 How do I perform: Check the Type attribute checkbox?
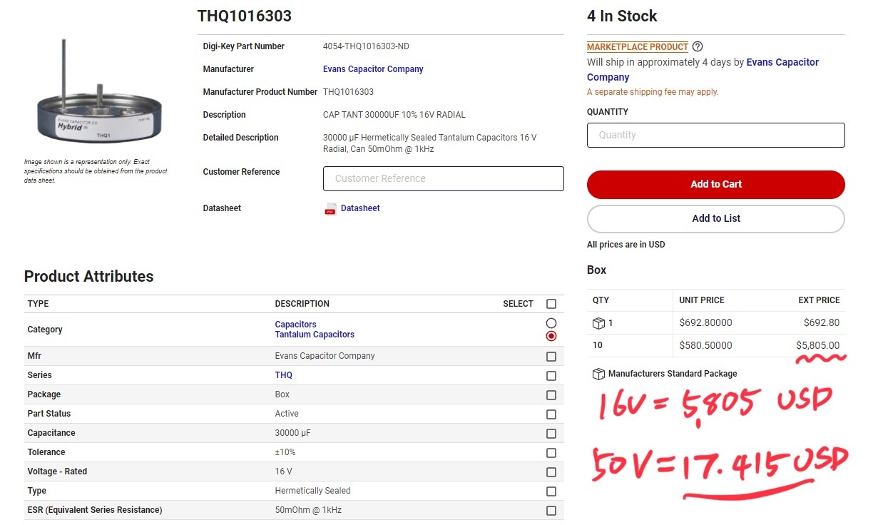(x=551, y=491)
